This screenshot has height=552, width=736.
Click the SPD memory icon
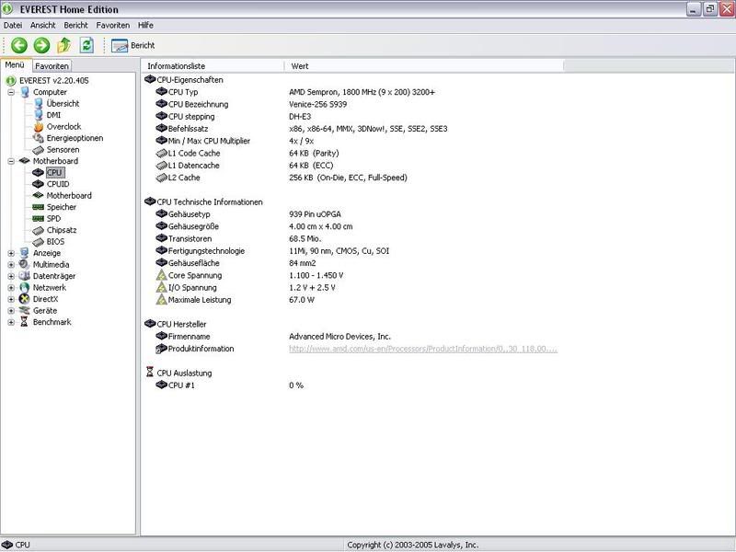coord(39,219)
